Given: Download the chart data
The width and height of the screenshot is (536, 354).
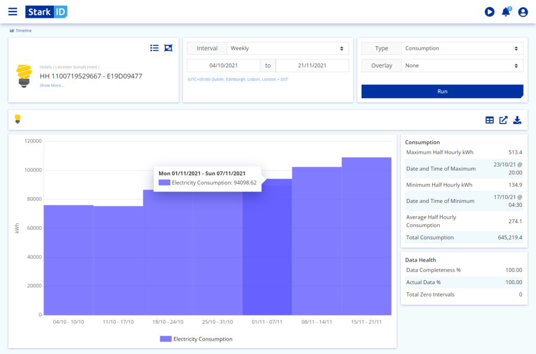Looking at the screenshot, I should coord(517,120).
